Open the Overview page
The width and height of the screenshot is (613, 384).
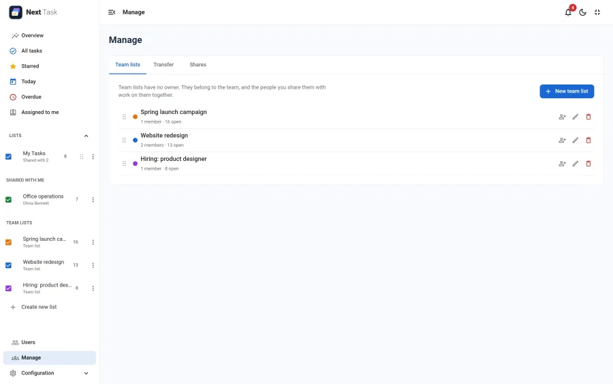click(x=50, y=35)
